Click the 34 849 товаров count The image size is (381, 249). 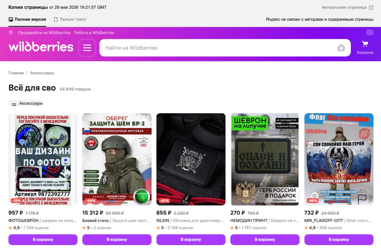coord(75,89)
